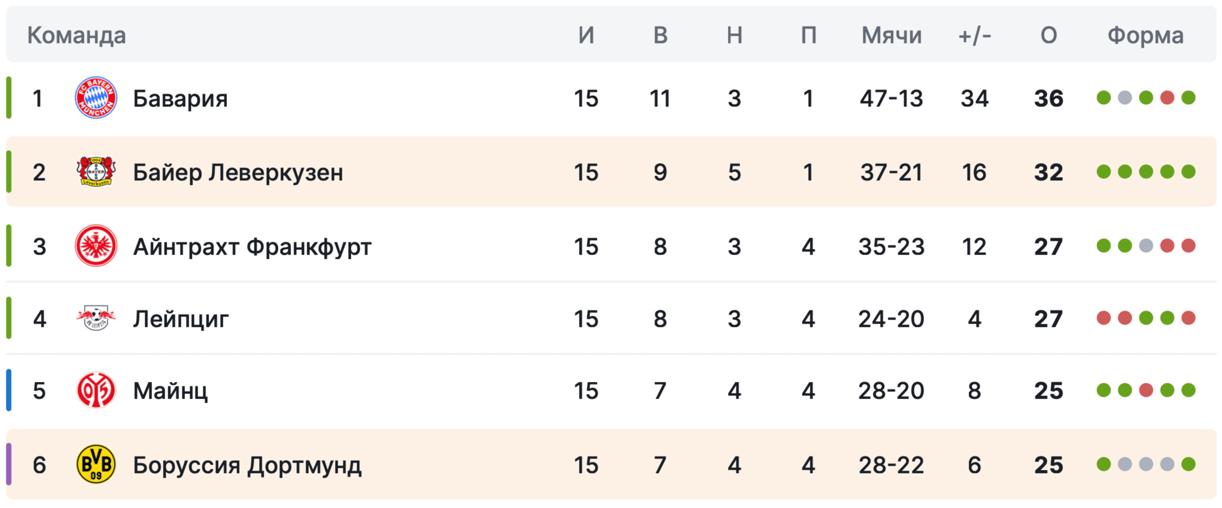The width and height of the screenshot is (1222, 508).
Task: Sort table by the О points column
Action: [1048, 36]
